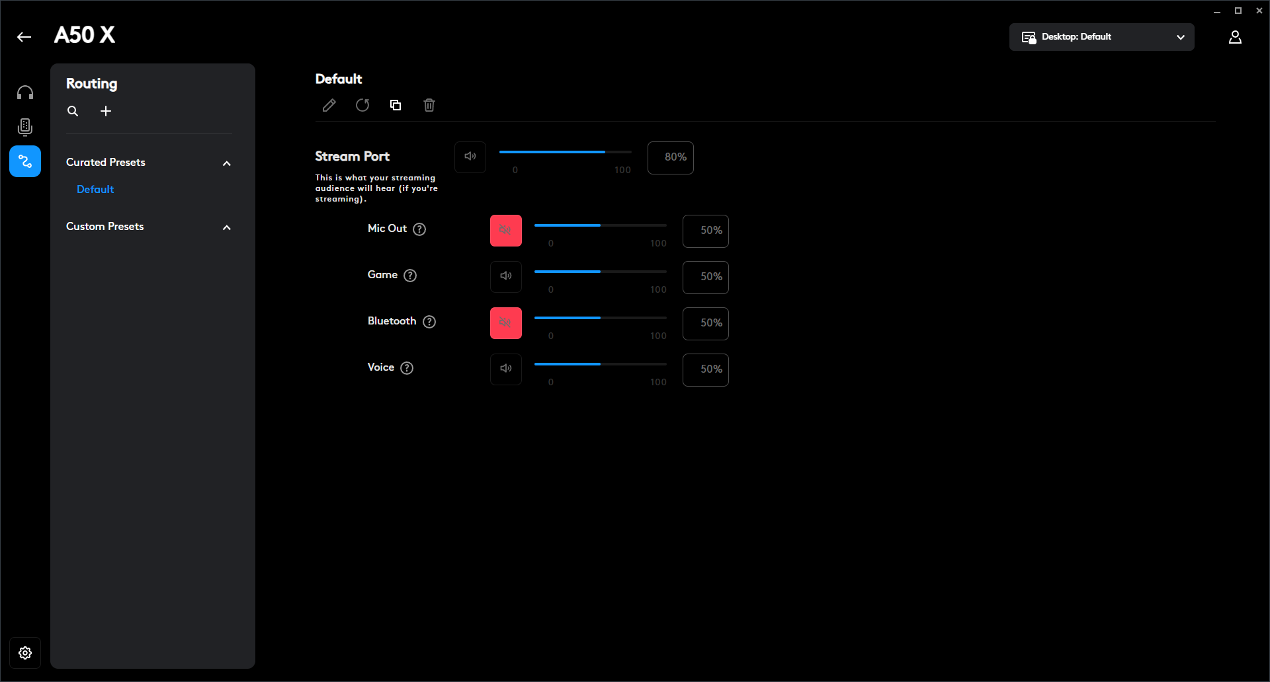Unmute the Bluetooth channel
This screenshot has width=1270, height=682.
tap(505, 323)
